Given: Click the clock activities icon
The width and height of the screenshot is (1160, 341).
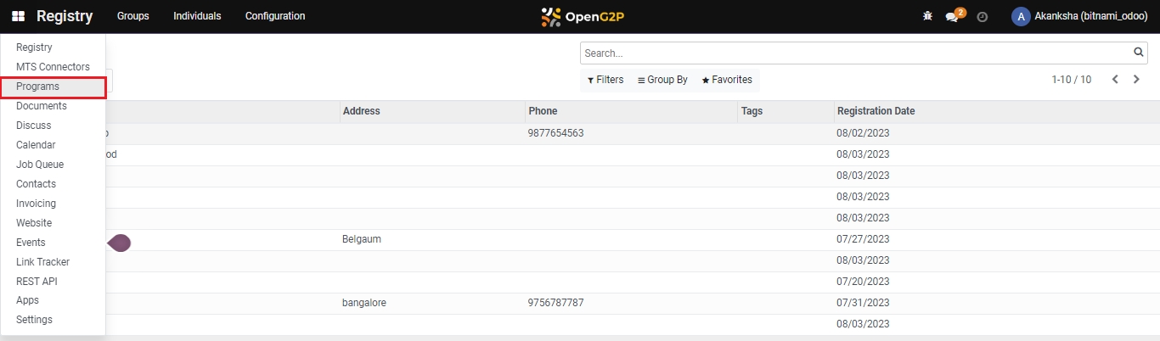Looking at the screenshot, I should (x=983, y=17).
